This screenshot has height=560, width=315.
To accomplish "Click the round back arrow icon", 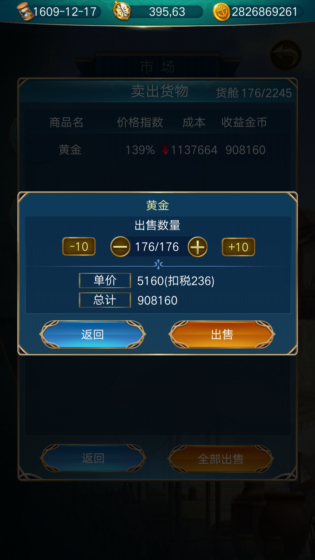I will point(286,55).
